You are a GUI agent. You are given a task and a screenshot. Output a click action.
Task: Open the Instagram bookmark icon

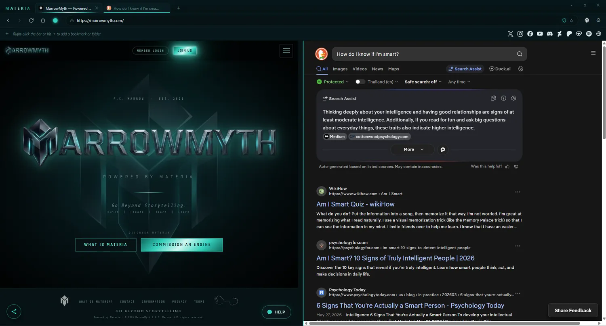point(520,34)
